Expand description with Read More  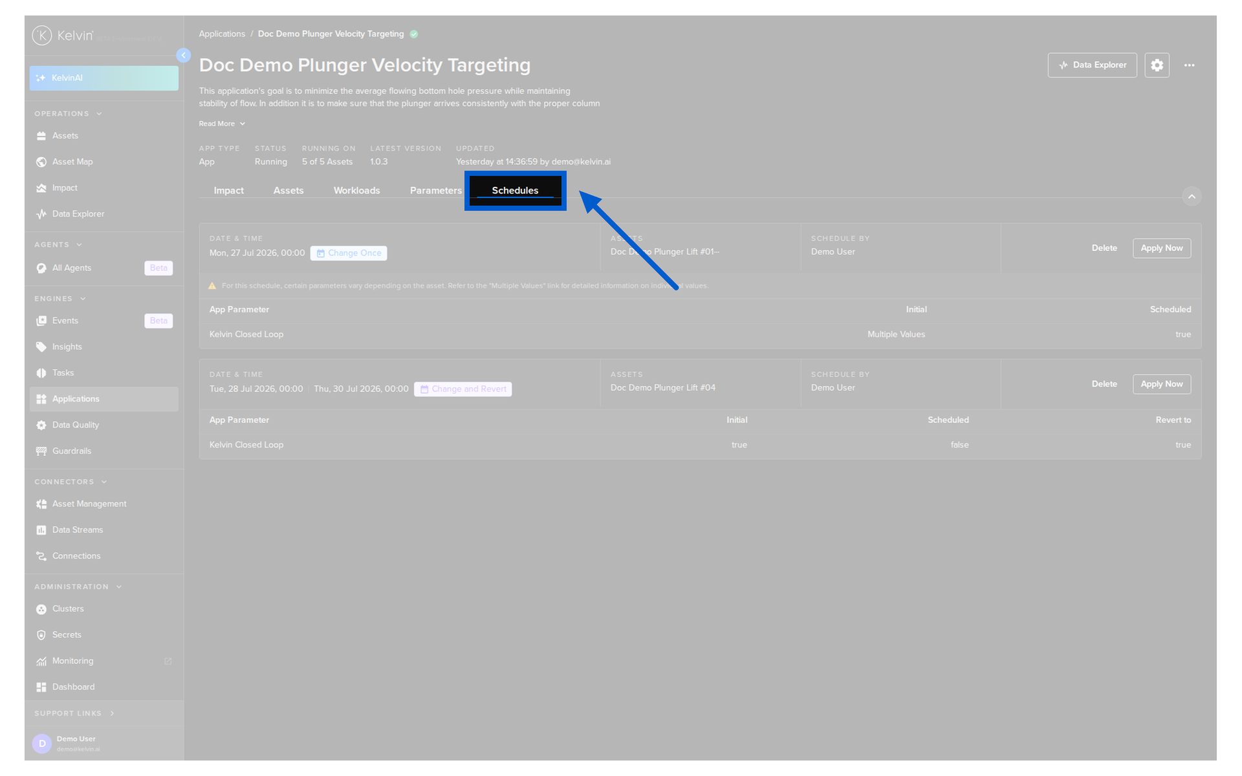coord(222,124)
